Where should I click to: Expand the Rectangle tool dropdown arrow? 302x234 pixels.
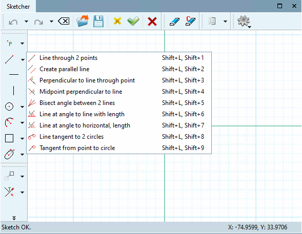pyautogui.click(x=23, y=138)
